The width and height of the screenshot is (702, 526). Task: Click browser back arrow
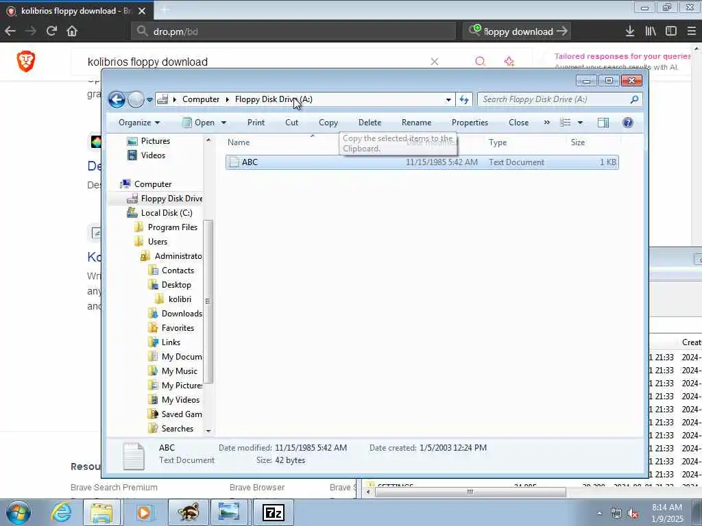click(x=10, y=31)
